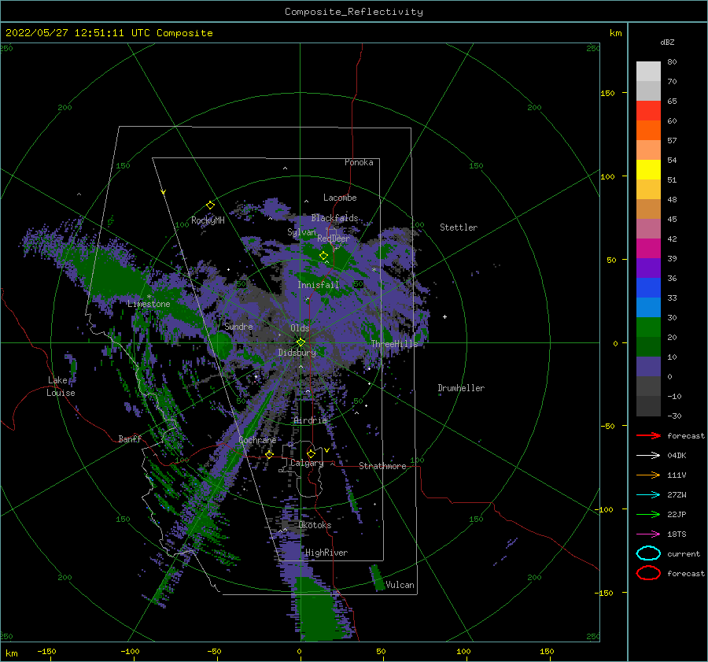Click the yellow diamond marker near RedDeer
This screenshot has height=662, width=708.
(x=323, y=255)
